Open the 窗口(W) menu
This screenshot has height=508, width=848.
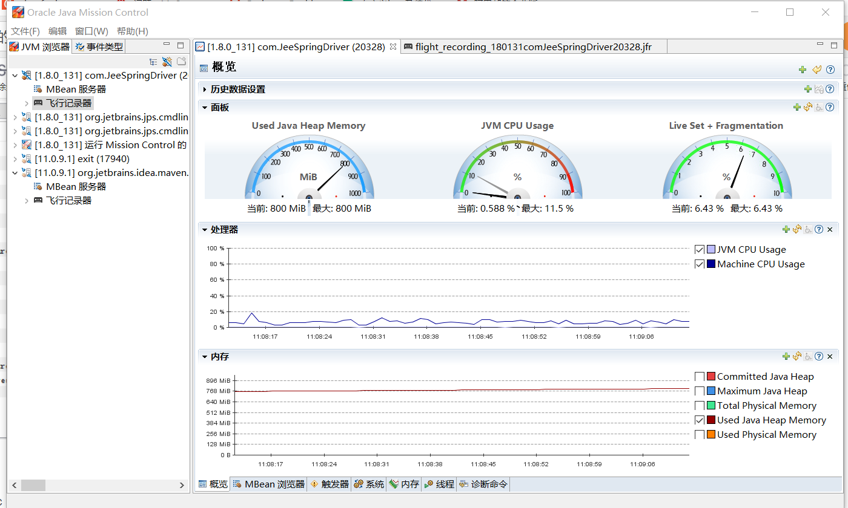coord(91,31)
